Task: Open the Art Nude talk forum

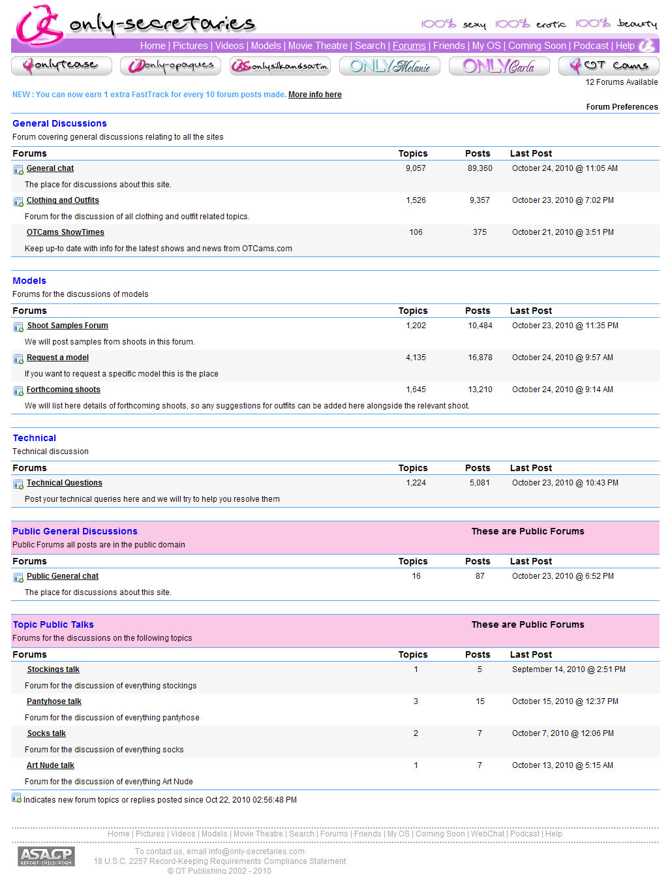Action: tap(50, 765)
